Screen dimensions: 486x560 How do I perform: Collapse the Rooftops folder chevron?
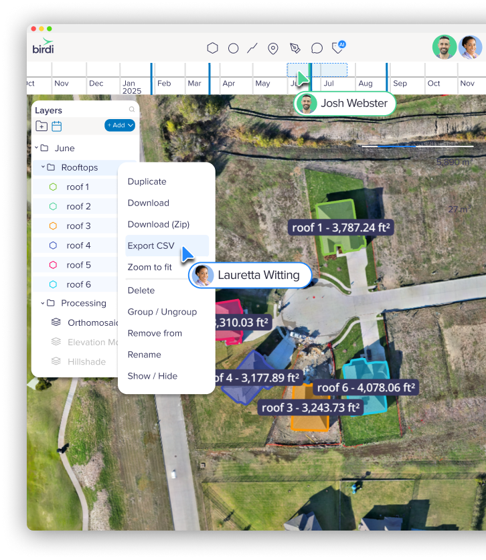coord(43,167)
